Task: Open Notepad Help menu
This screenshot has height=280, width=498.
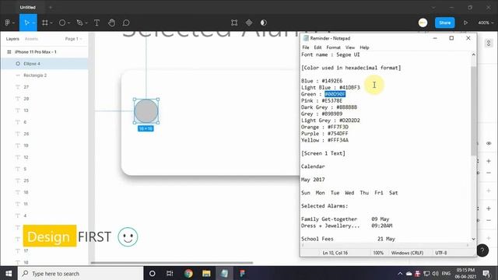Action: point(364,47)
